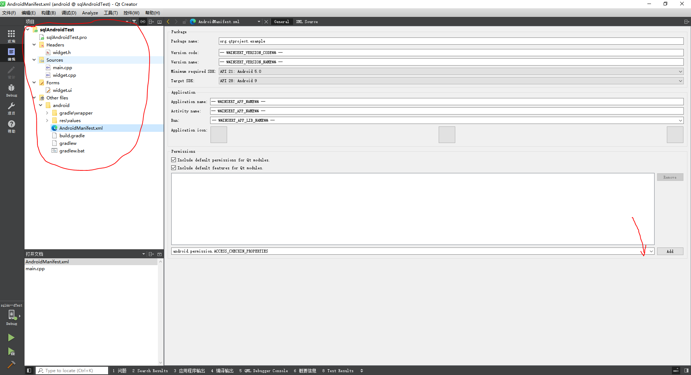Image resolution: width=691 pixels, height=375 pixels.
Task: Open the Test Results pane
Action: pos(338,371)
